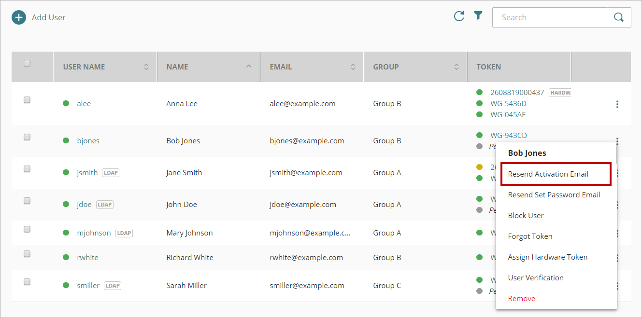Click into the Search input field

(x=549, y=17)
